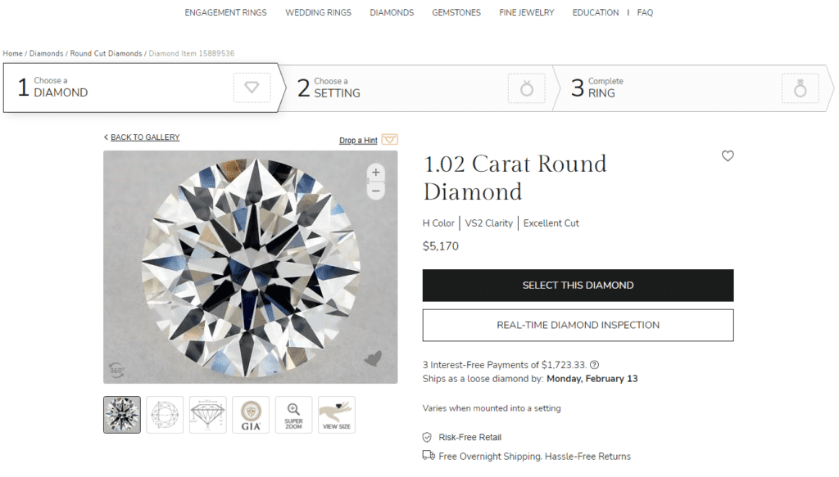Toggle the wishlist heart for this diamond
Screen dimensions: 839x477
click(728, 155)
